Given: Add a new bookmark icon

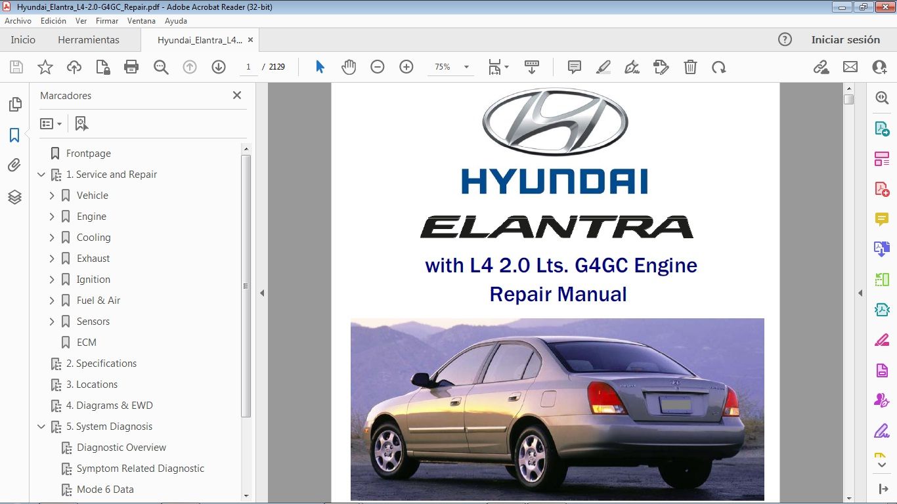Looking at the screenshot, I should 81,123.
